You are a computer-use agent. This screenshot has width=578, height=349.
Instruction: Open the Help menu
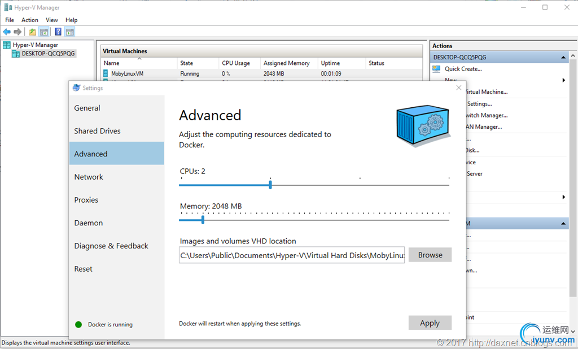pos(72,20)
